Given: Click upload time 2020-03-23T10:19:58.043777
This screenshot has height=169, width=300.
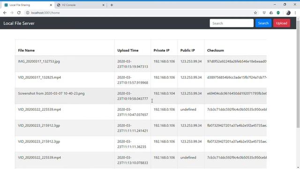Looking at the screenshot, I should (x=133, y=96).
